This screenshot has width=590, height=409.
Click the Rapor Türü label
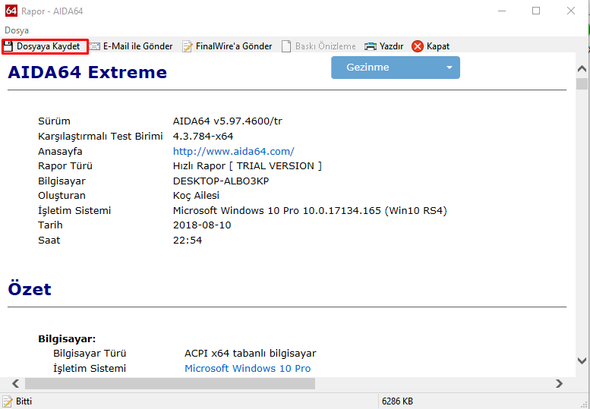tap(65, 165)
